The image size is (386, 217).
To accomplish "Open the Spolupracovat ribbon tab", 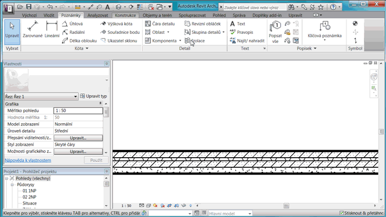I will tap(192, 15).
